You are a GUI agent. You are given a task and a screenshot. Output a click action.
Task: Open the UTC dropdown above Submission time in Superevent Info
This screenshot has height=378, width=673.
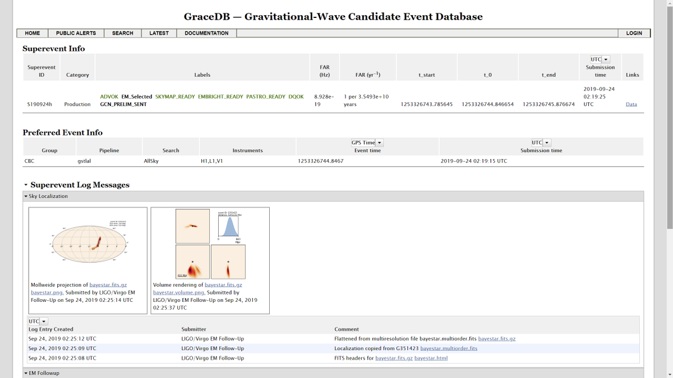[599, 59]
